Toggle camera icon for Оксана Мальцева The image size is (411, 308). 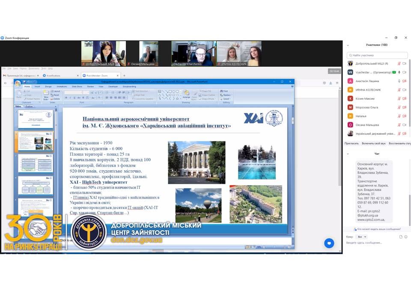coord(405,125)
